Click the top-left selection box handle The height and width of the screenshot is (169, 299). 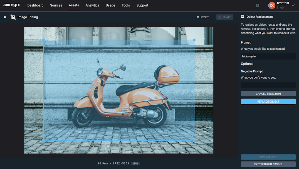(44, 40)
